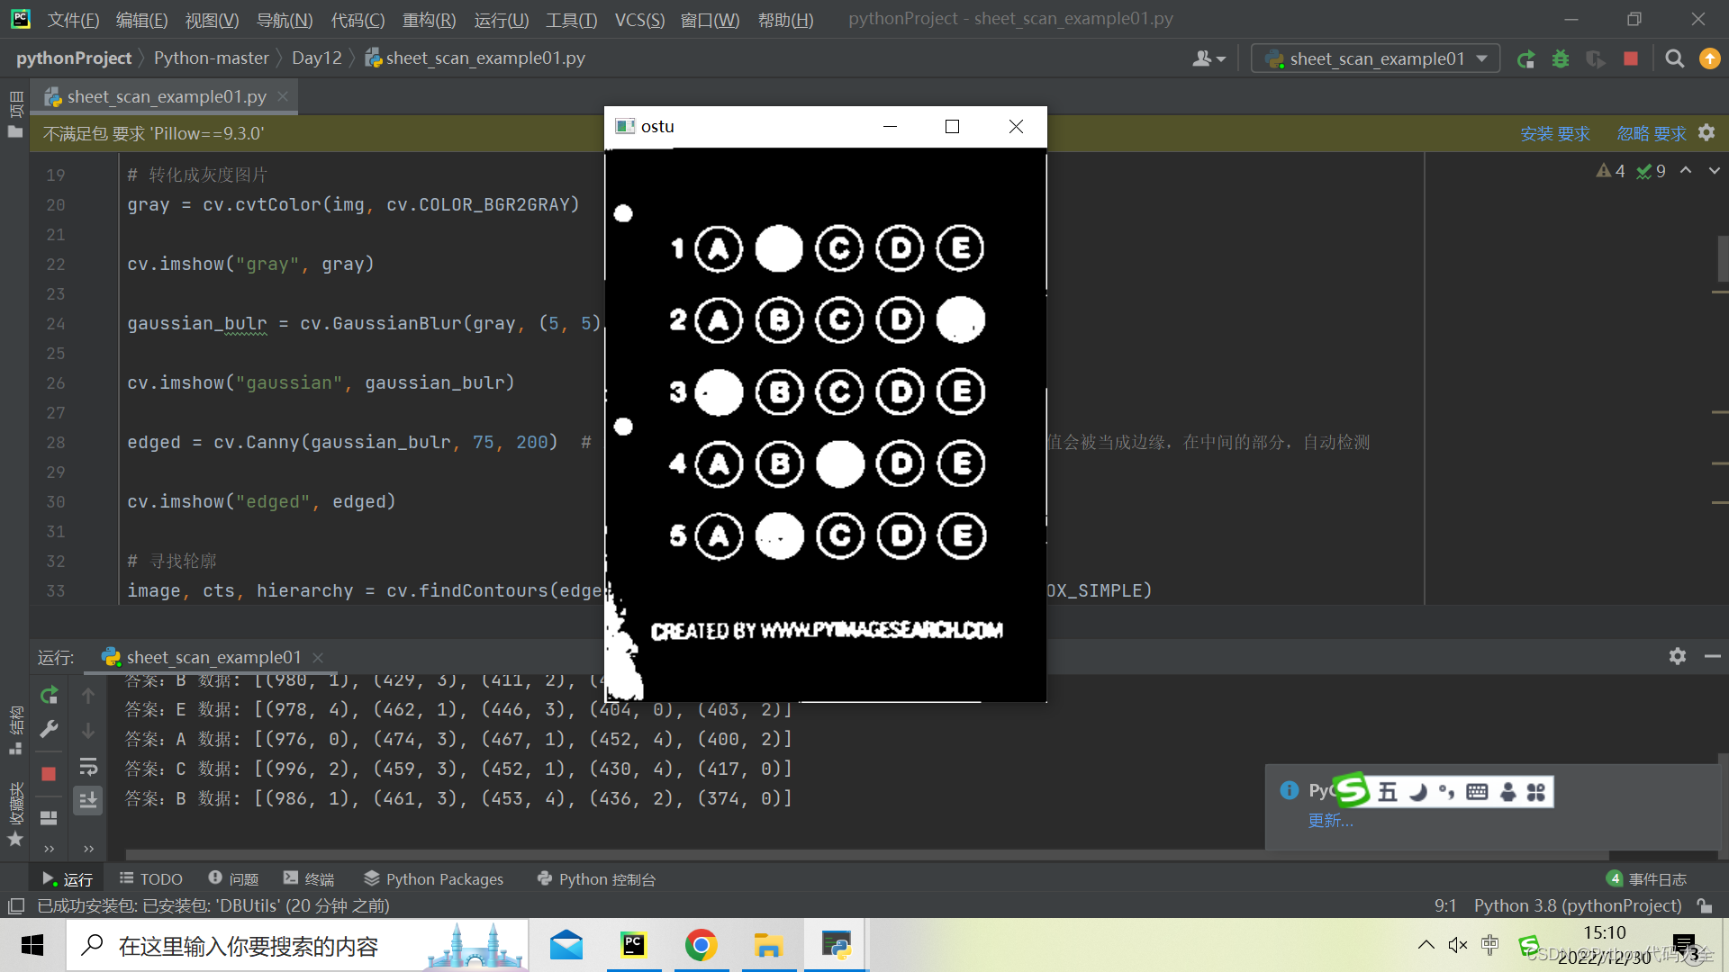The width and height of the screenshot is (1729, 972).
Task: Open the user account dropdown
Action: click(1208, 59)
